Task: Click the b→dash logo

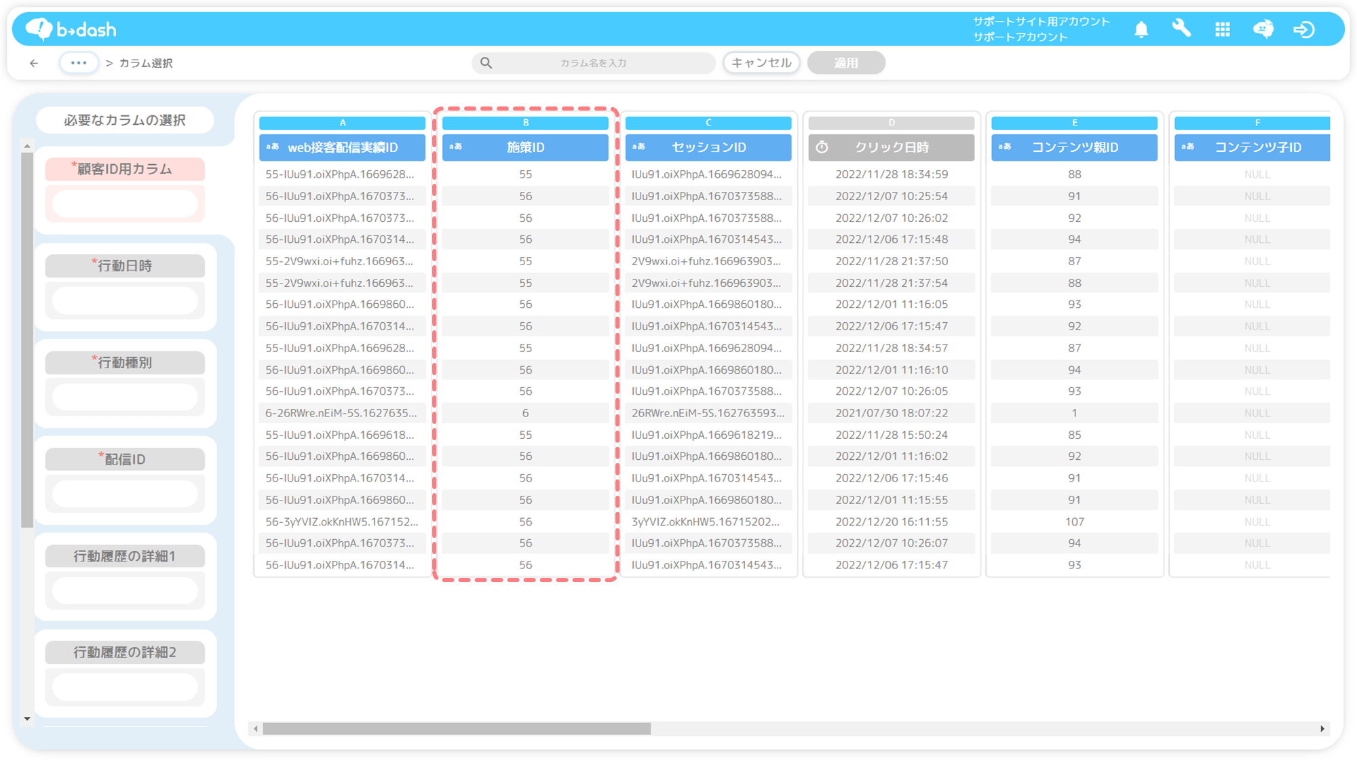Action: [x=71, y=29]
